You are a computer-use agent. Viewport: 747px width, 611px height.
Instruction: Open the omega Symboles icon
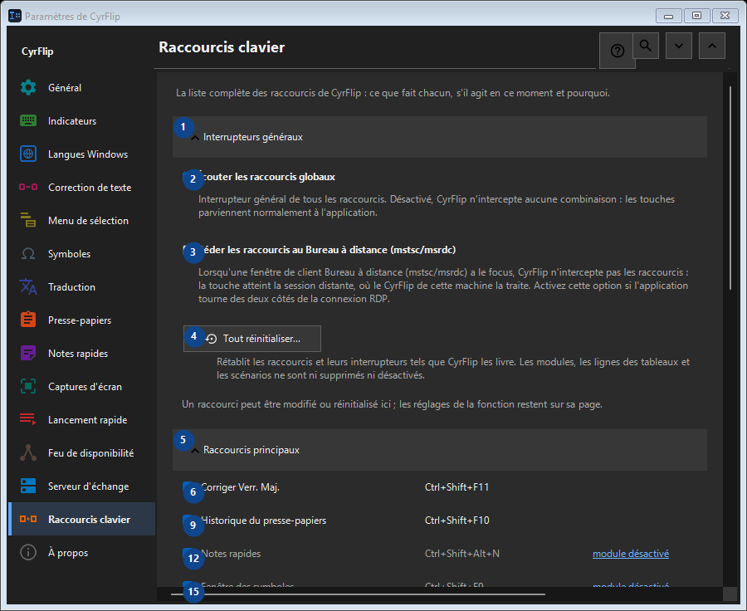pos(28,253)
